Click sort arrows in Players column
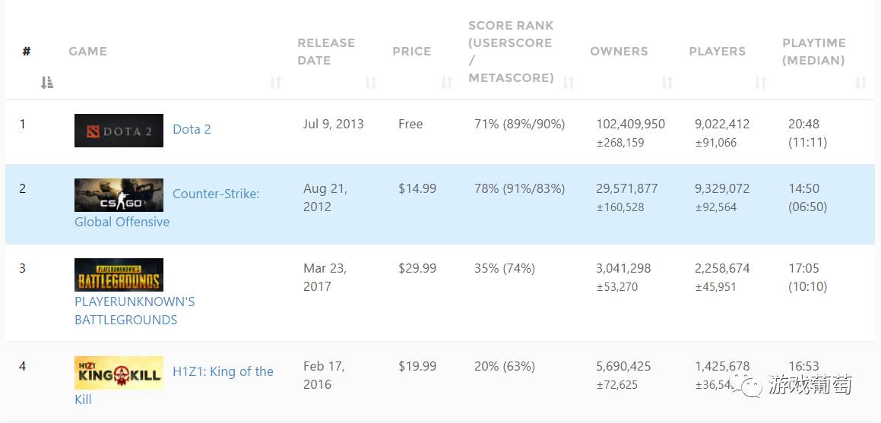 [760, 83]
